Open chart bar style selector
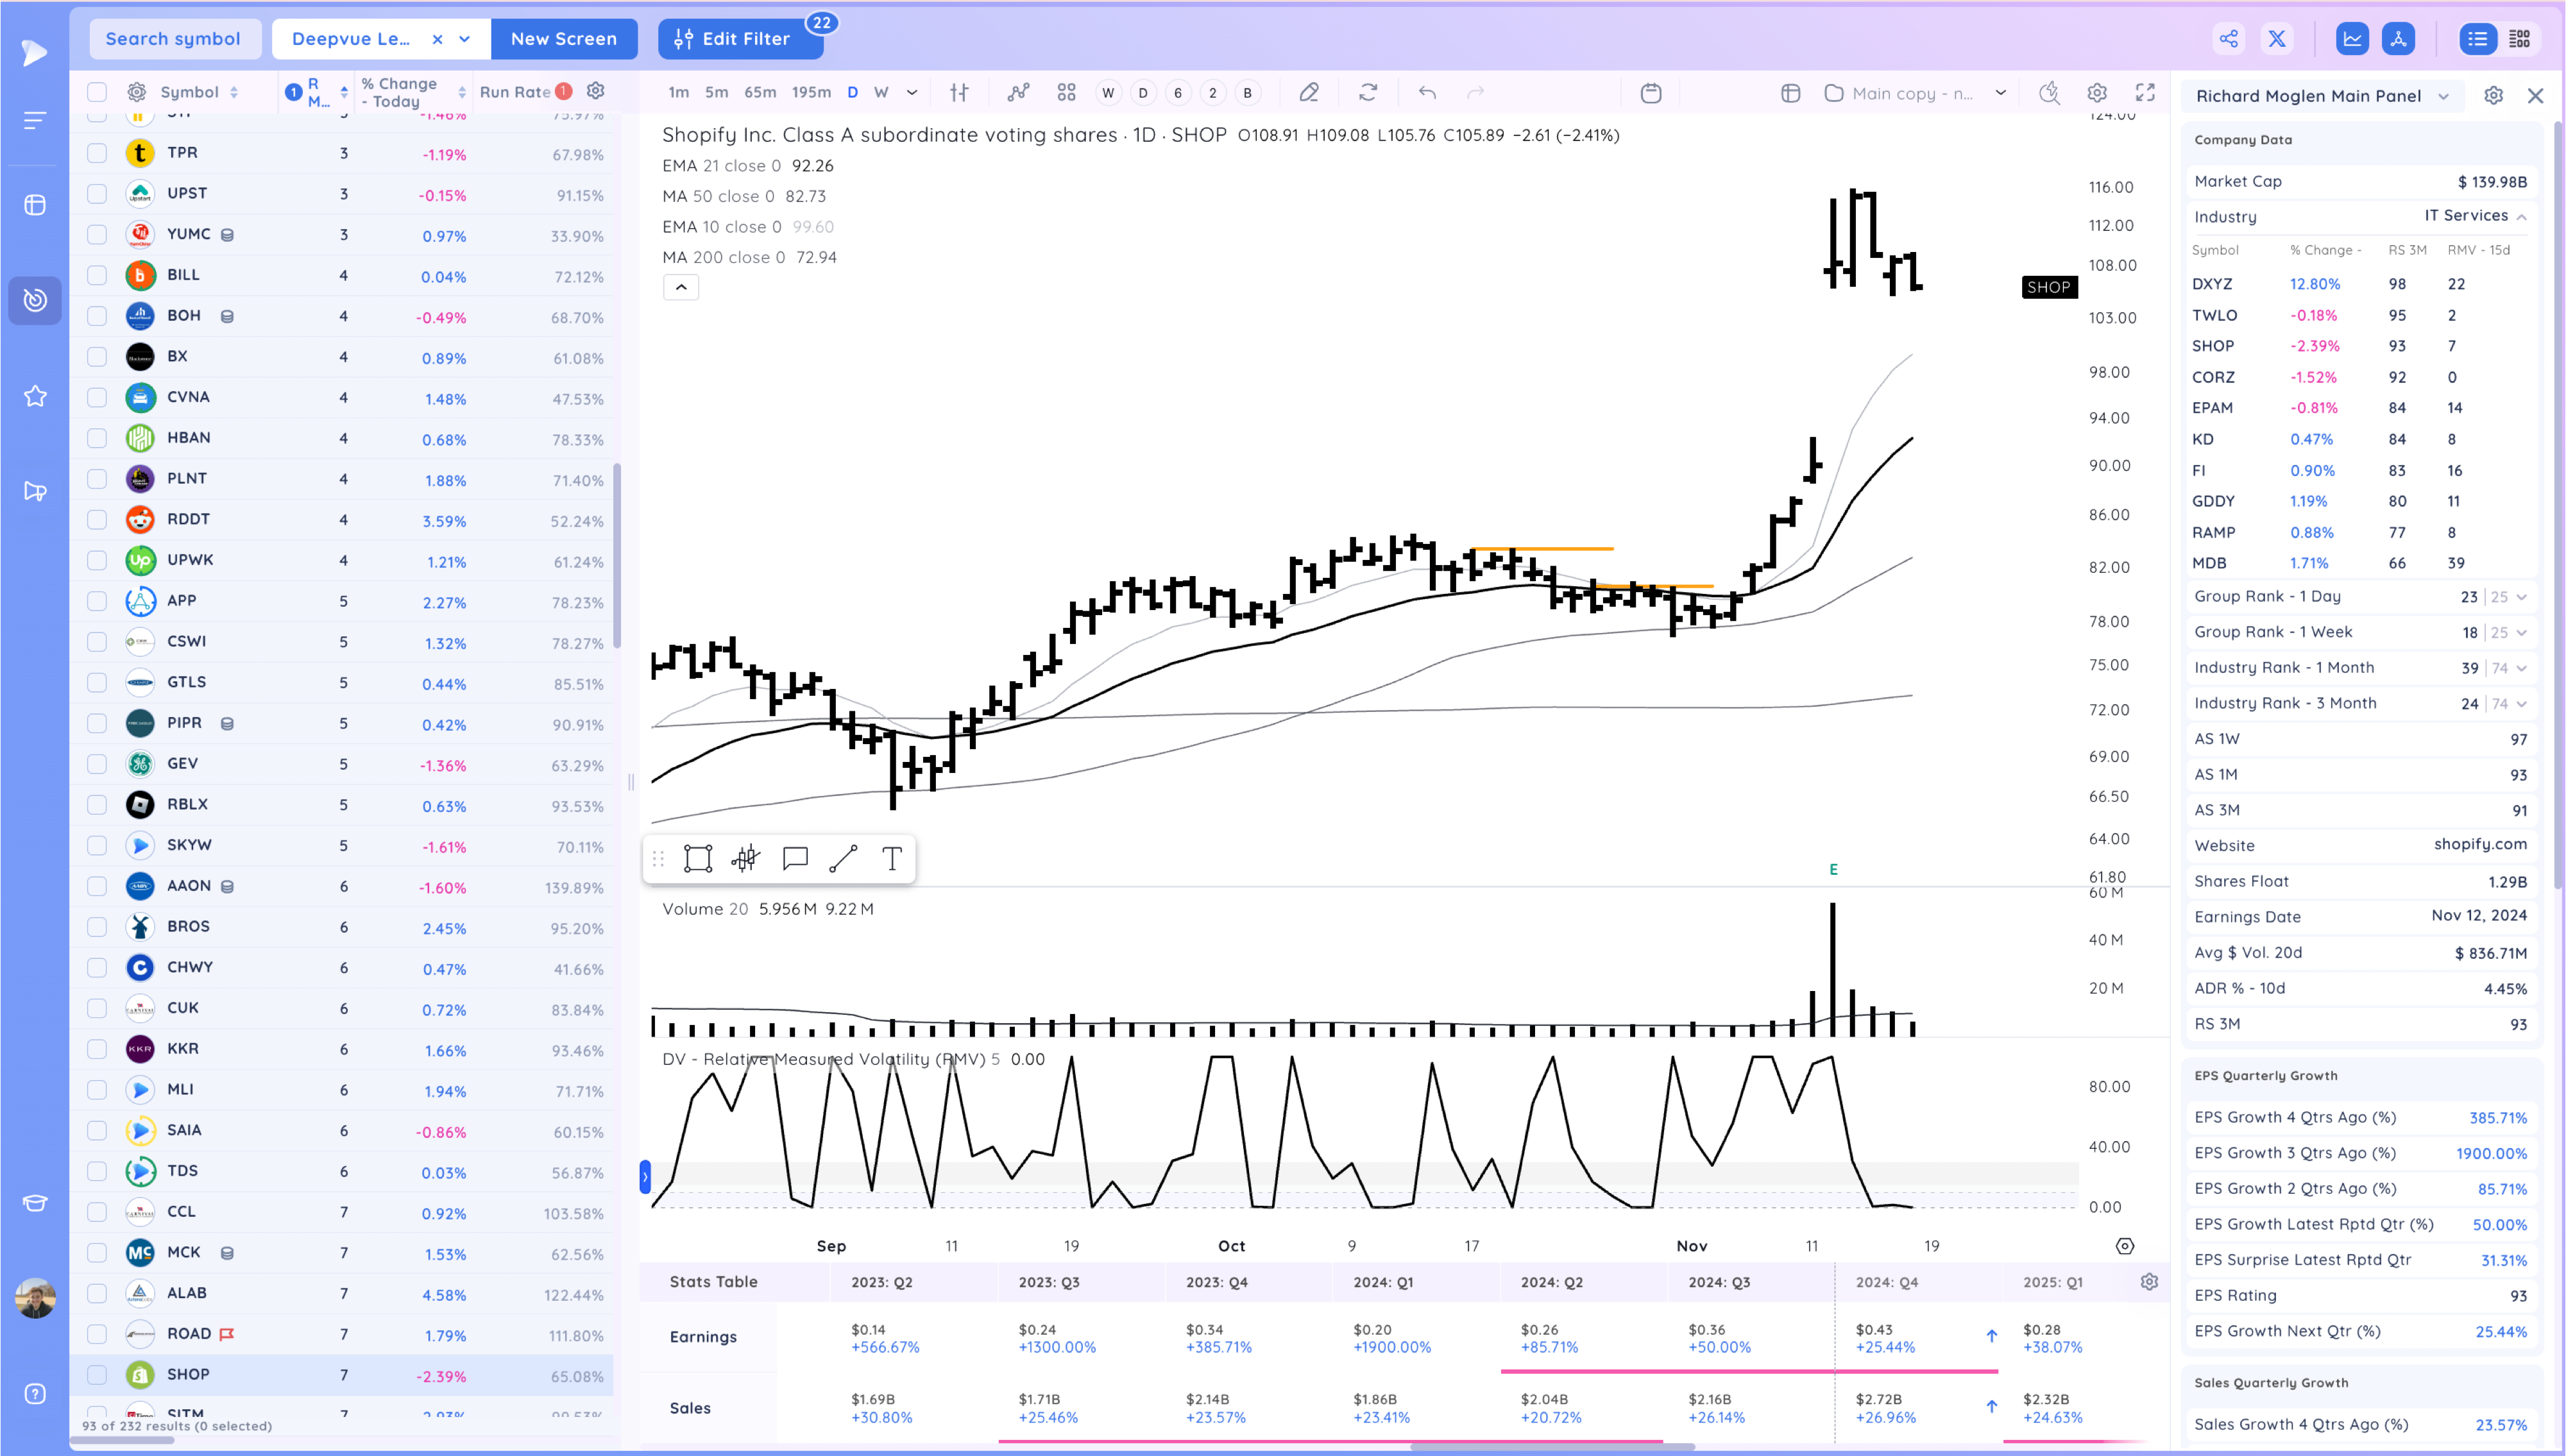2566x1456 pixels. coord(959,93)
